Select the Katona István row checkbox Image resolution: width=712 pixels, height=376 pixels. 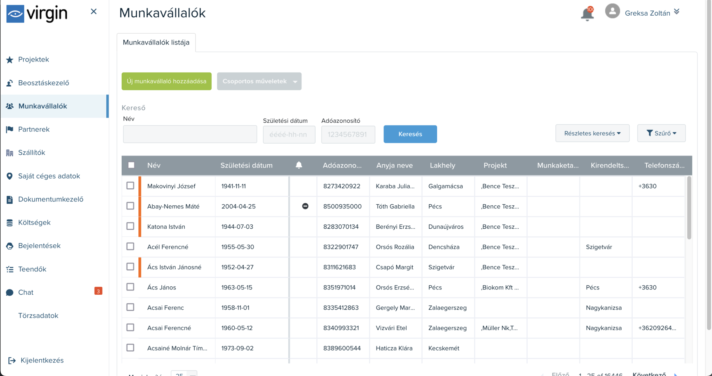tap(130, 226)
